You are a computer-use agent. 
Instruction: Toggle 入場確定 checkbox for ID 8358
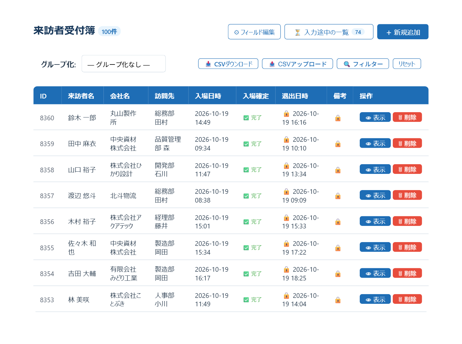click(x=246, y=170)
